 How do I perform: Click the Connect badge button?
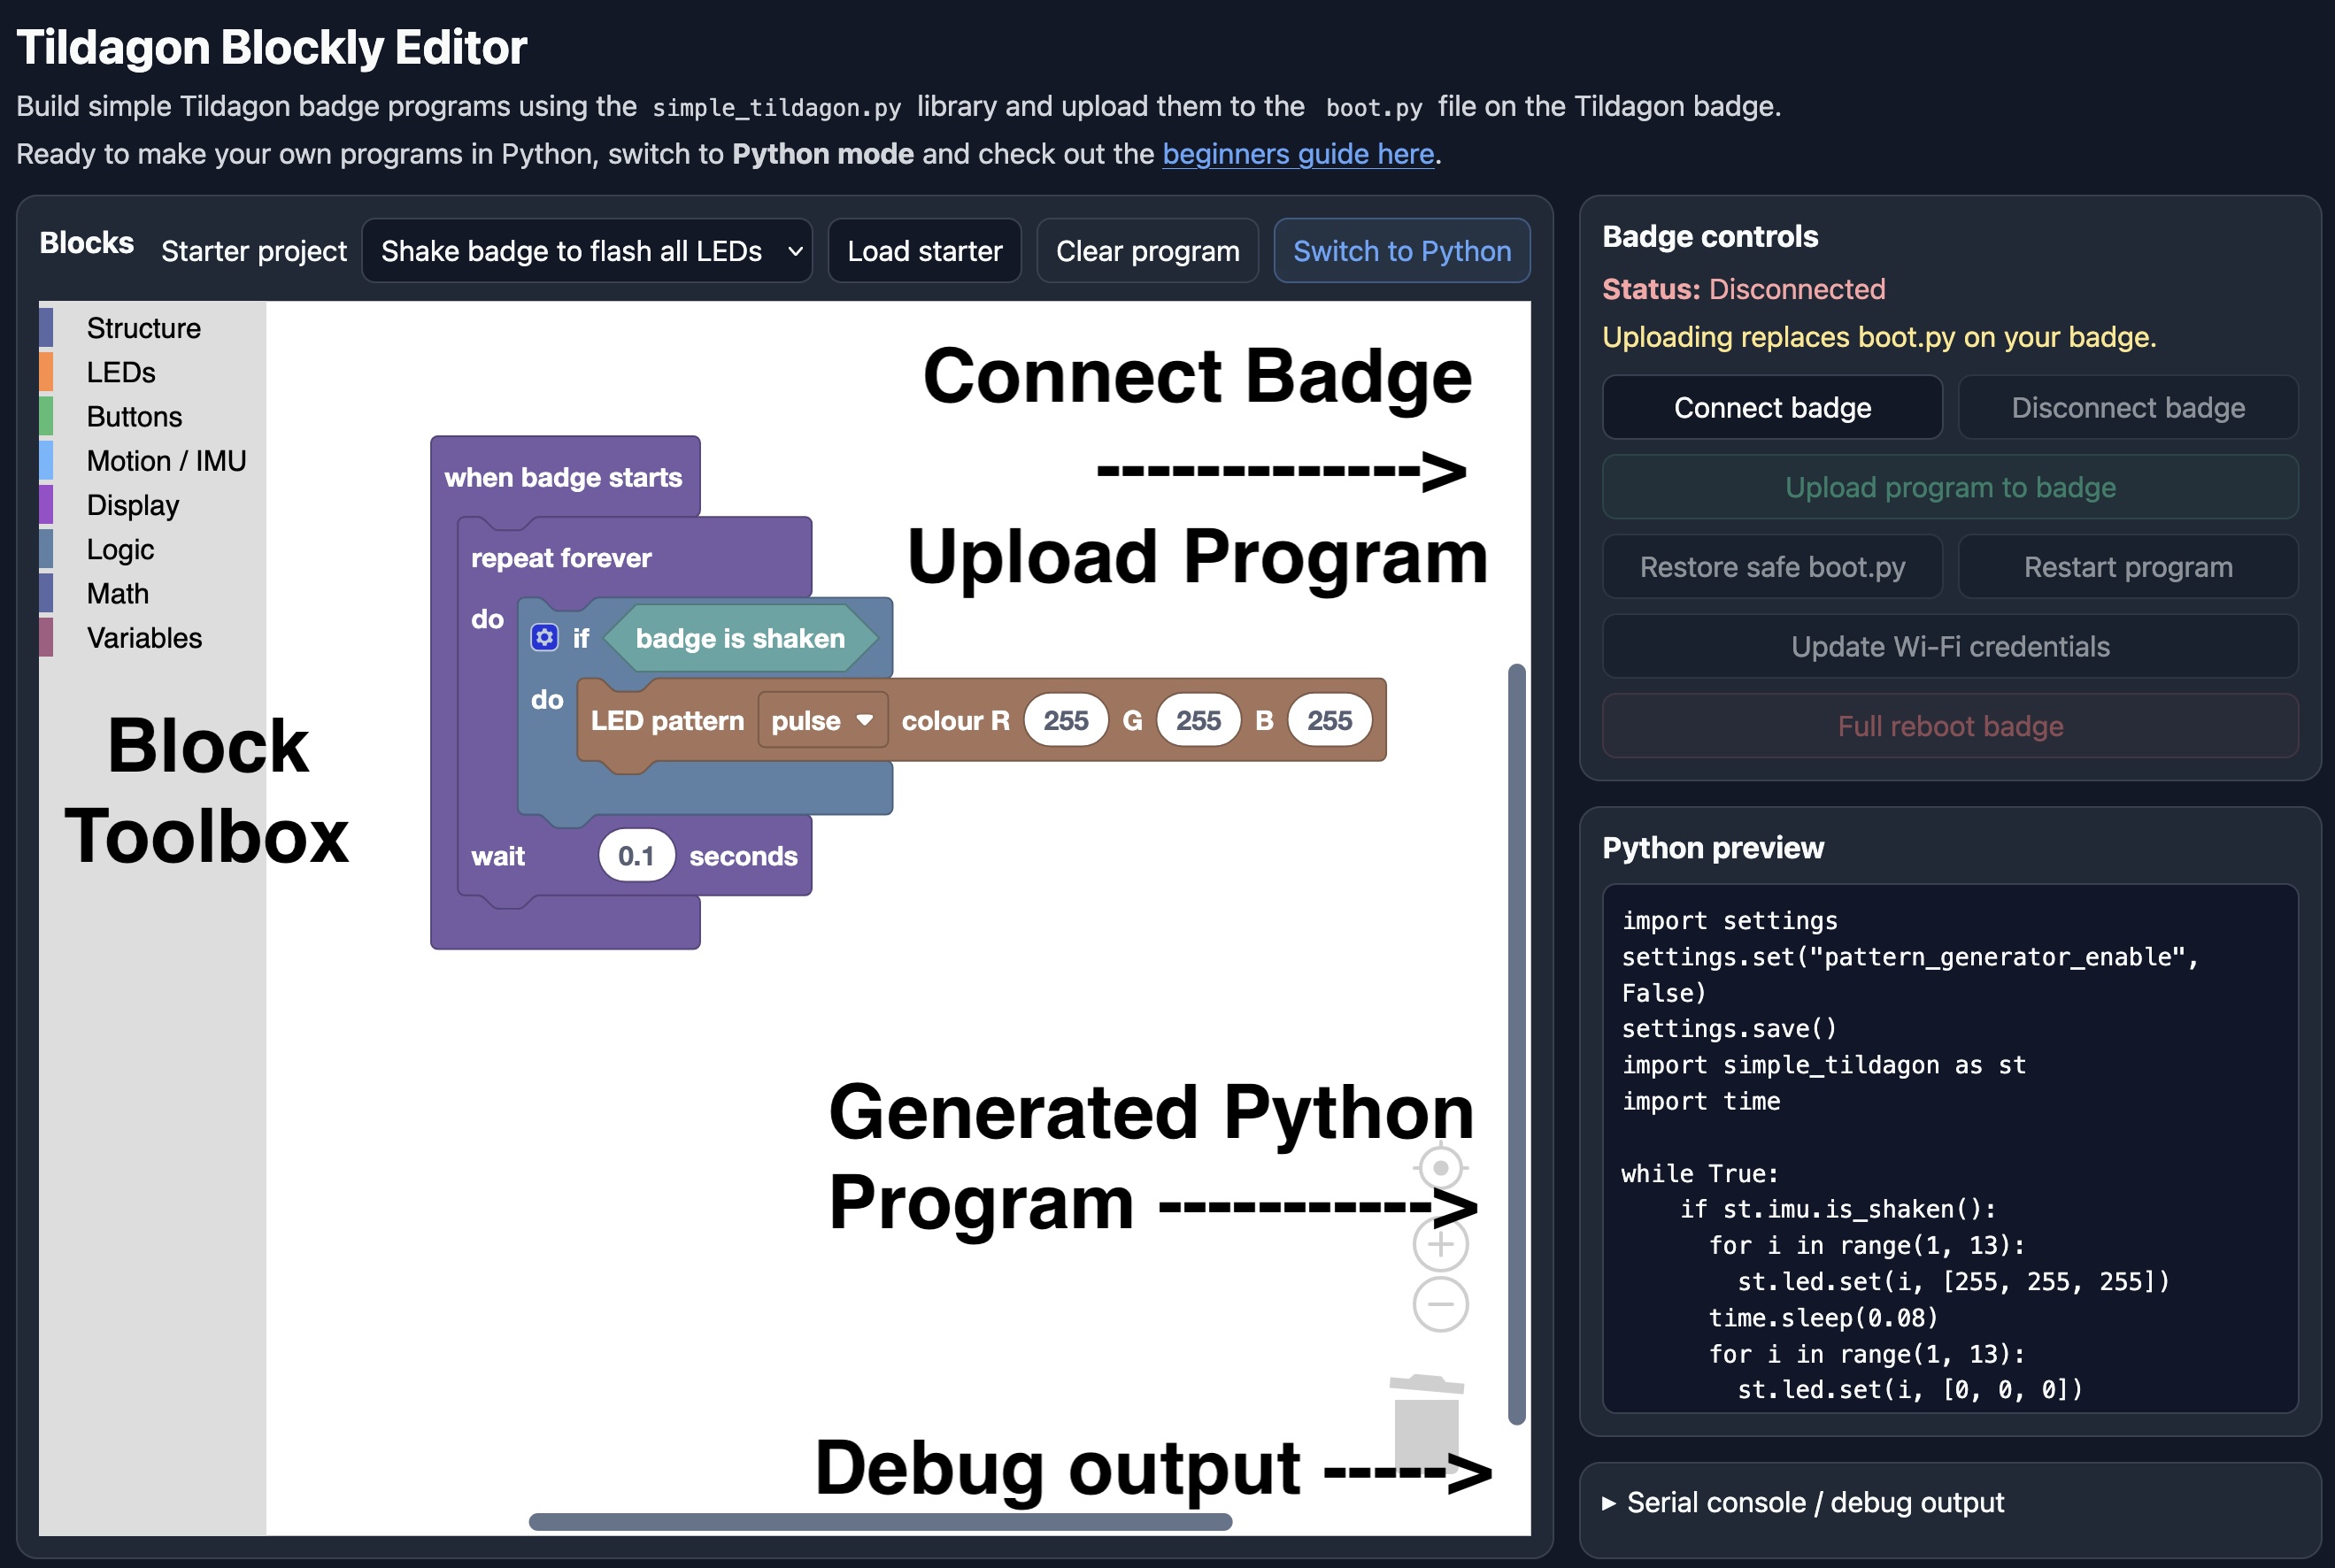click(x=1772, y=407)
